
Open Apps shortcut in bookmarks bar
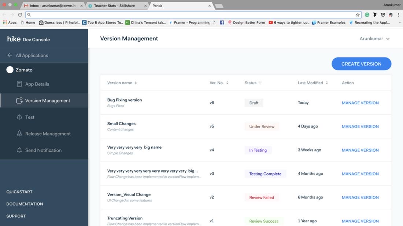(10, 23)
